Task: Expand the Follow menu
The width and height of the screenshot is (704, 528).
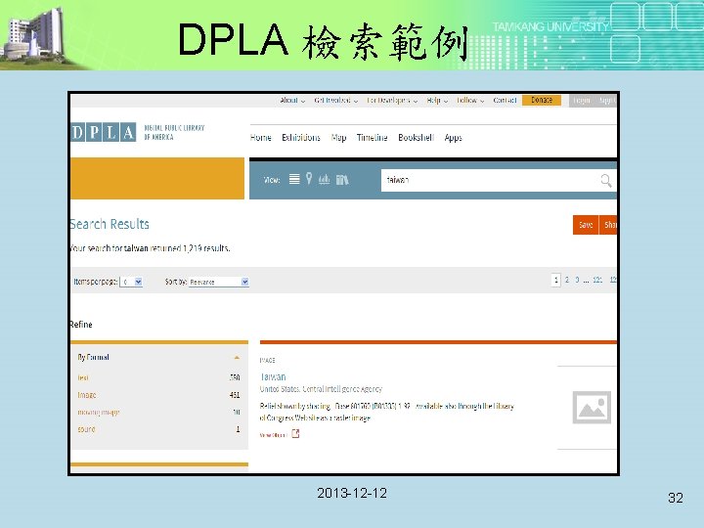Action: pyautogui.click(x=470, y=100)
